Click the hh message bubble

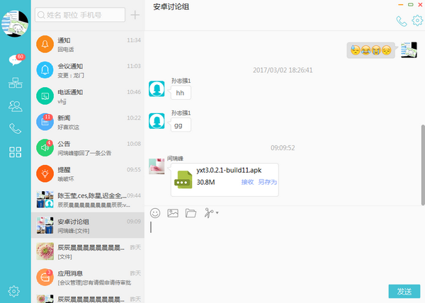pyautogui.click(x=181, y=93)
